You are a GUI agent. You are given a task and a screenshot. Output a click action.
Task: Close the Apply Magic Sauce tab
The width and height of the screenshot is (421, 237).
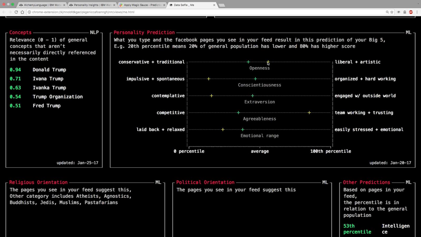click(164, 5)
